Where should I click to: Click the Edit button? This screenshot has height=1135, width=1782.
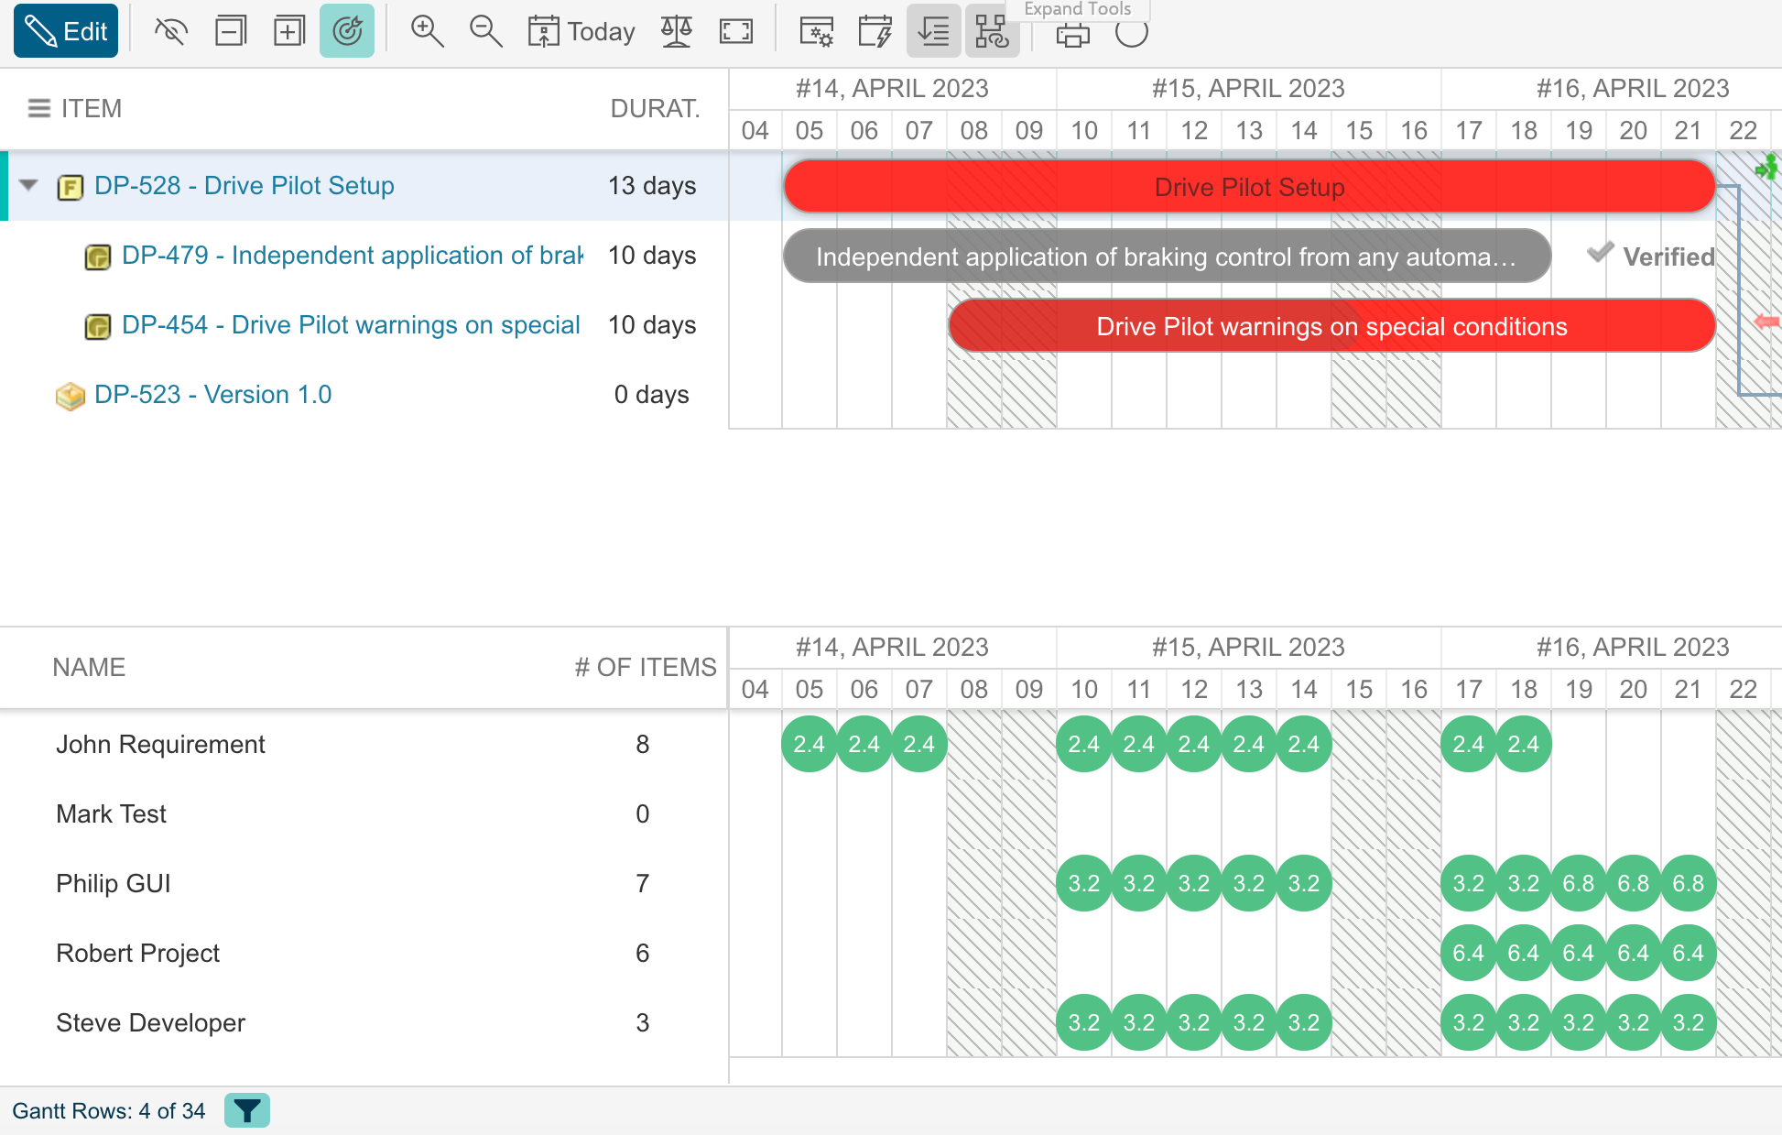point(66,31)
